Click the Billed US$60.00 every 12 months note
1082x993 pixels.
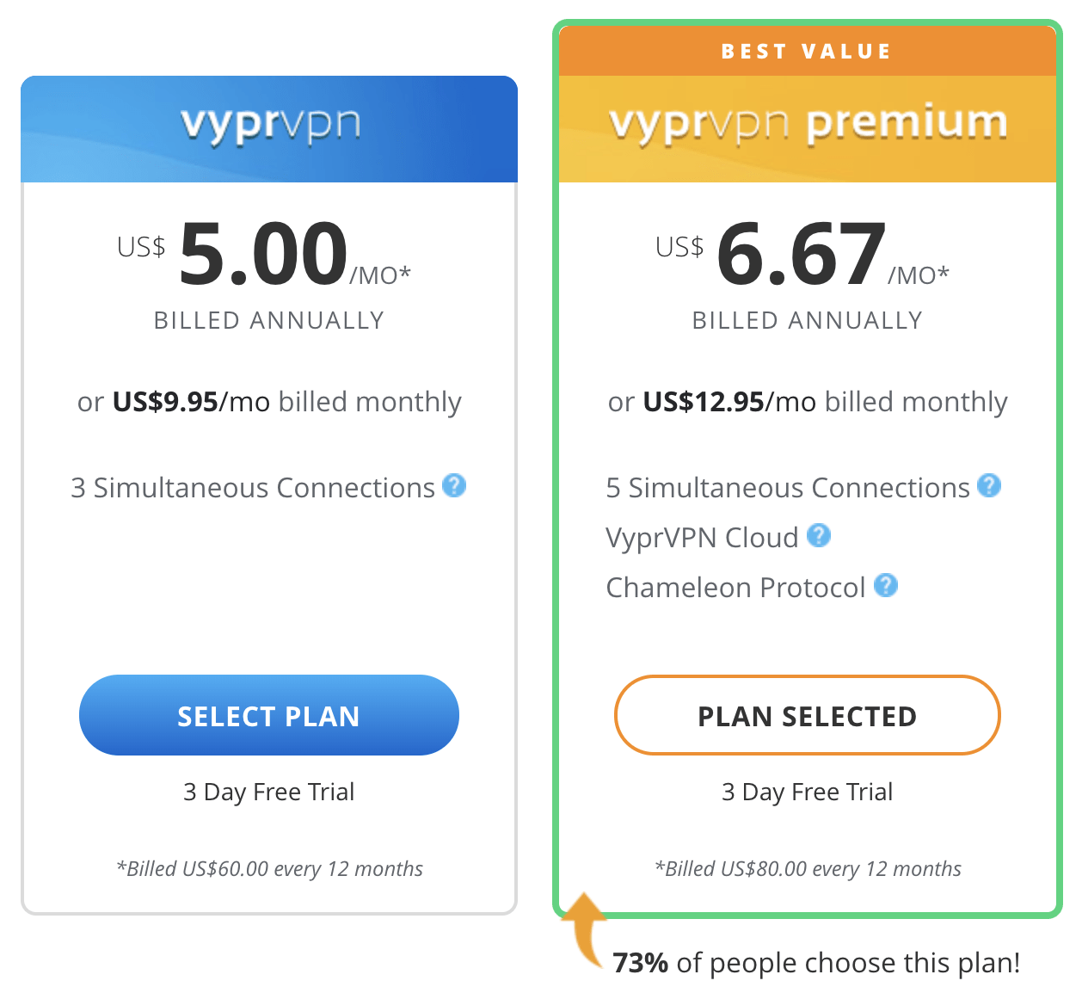(x=269, y=868)
